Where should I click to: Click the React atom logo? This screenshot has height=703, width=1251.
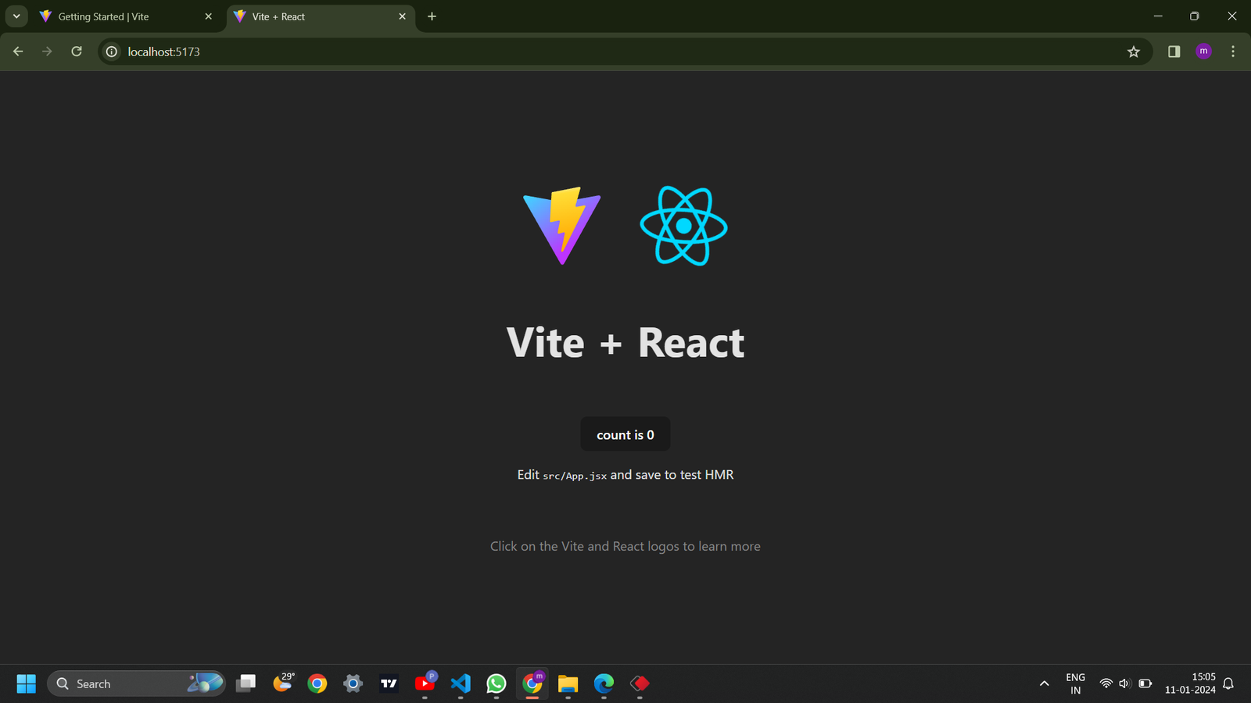(683, 226)
